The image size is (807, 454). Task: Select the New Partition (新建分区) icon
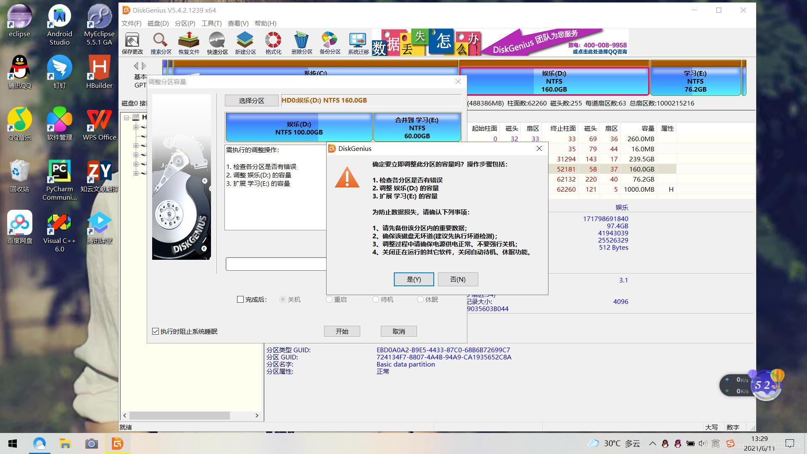(x=245, y=43)
